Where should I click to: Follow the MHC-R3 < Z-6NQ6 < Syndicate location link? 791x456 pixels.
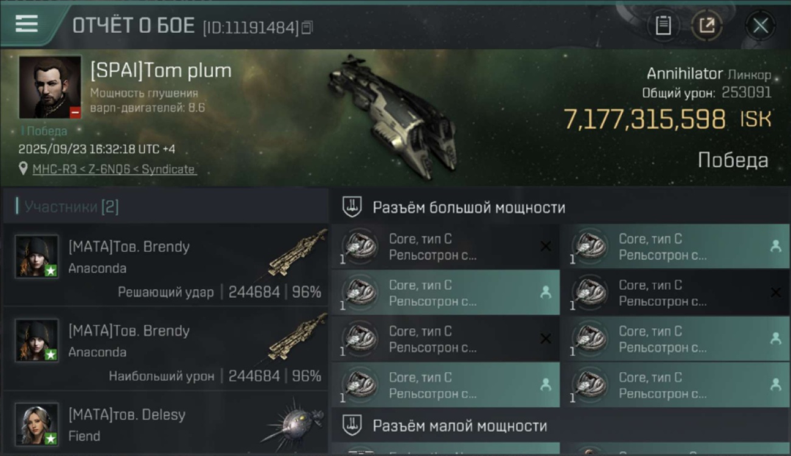pos(114,169)
